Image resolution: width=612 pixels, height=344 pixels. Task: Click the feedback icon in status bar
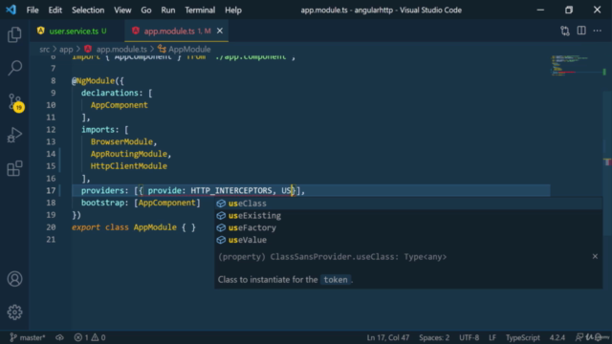(579, 337)
